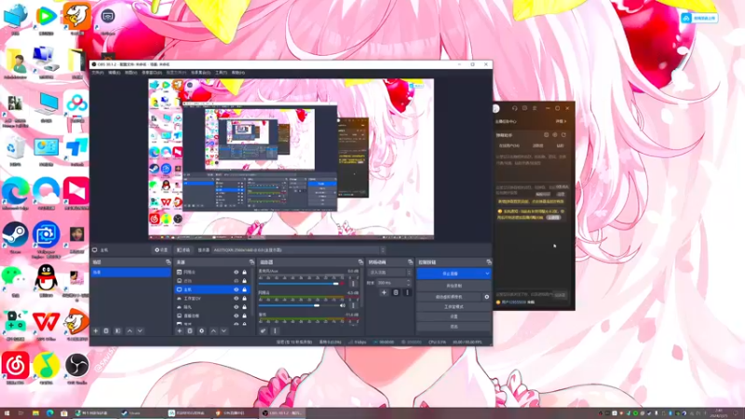
Task: Open transition properties with the three-dot icon
Action: tap(407, 292)
